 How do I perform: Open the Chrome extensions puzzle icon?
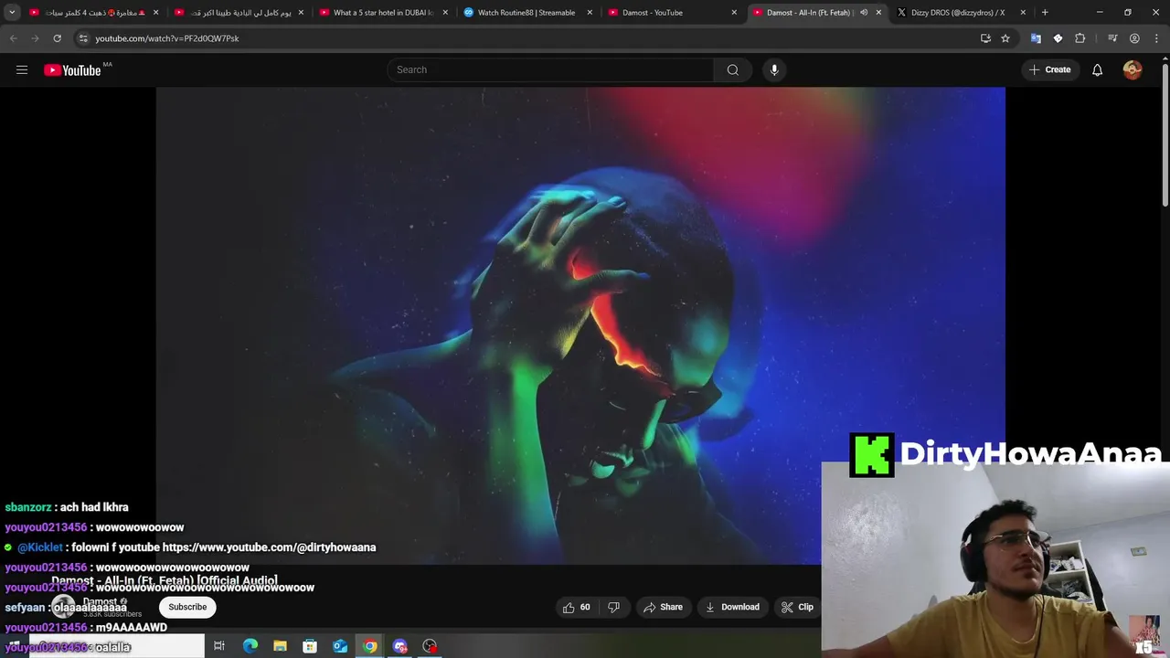[1080, 38]
